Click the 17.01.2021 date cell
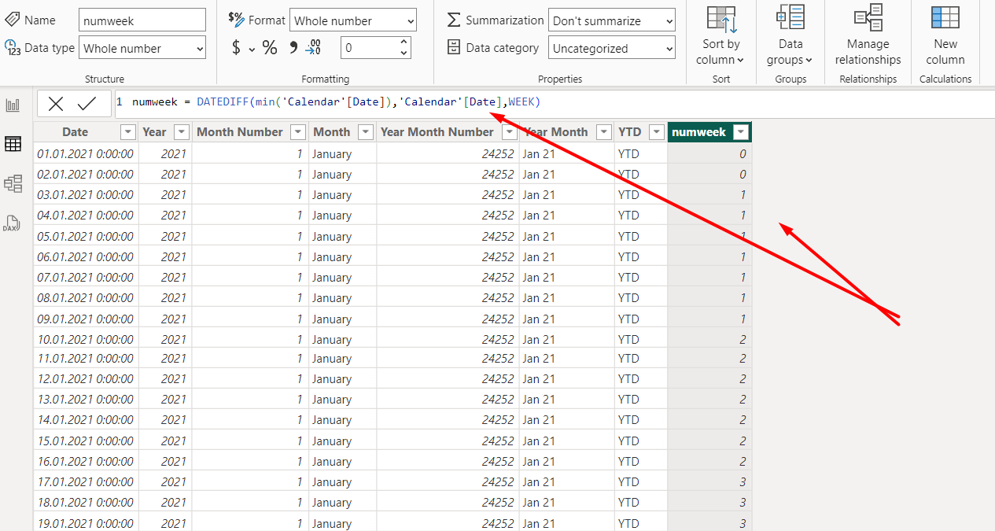Screen dimensions: 995x531 pyautogui.click(x=86, y=481)
